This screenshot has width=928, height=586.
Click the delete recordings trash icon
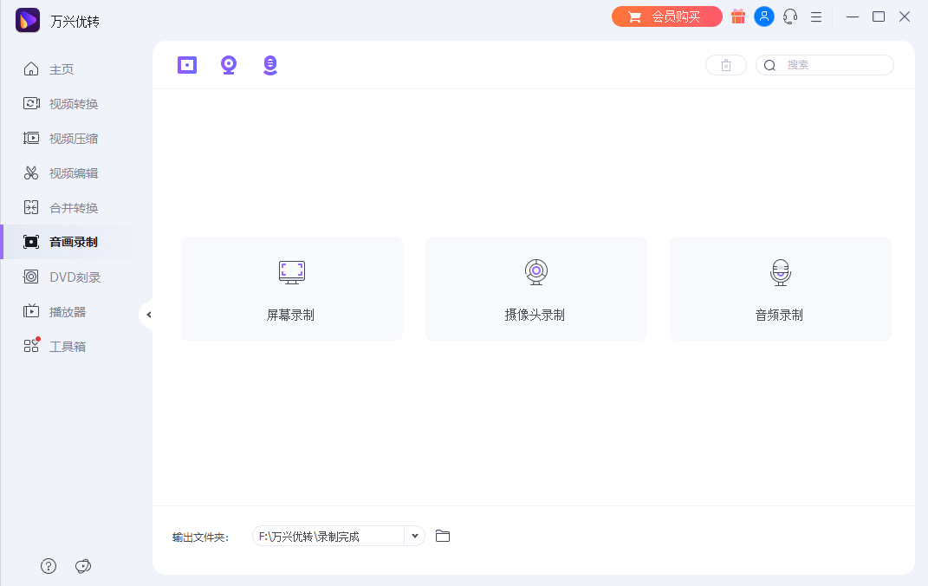coord(725,64)
